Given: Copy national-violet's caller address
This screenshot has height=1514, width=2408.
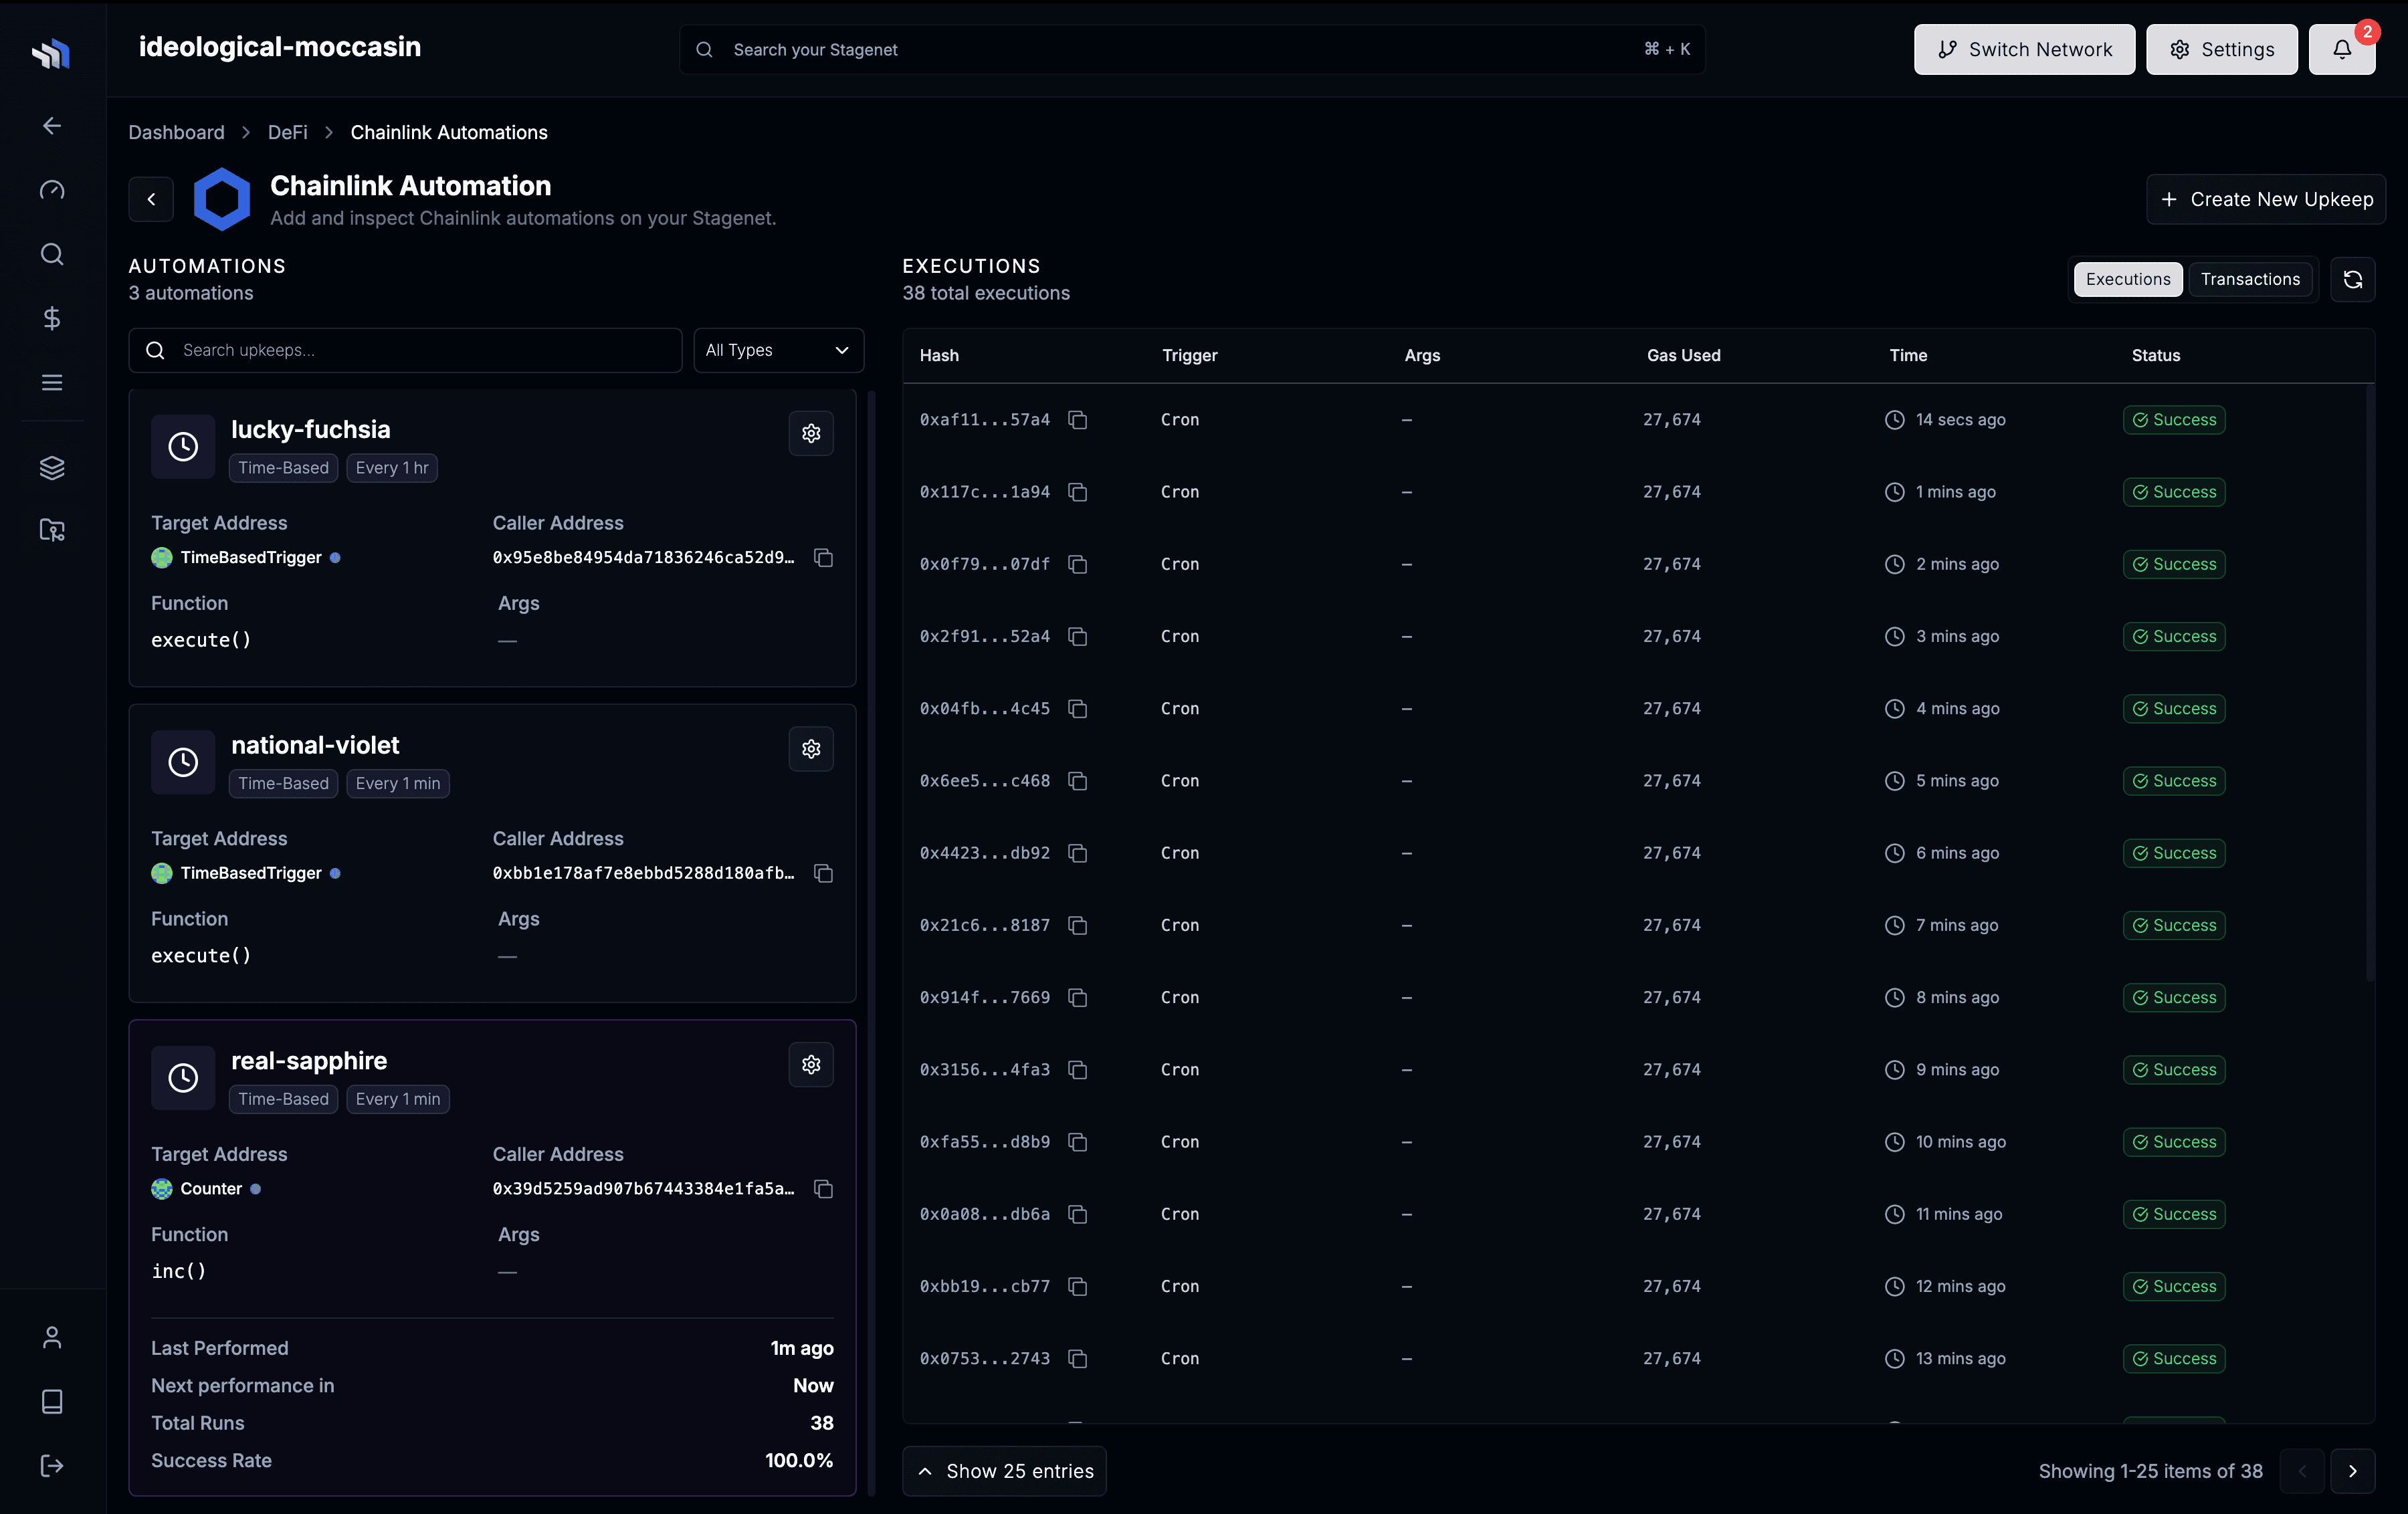Looking at the screenshot, I should click(x=823, y=873).
